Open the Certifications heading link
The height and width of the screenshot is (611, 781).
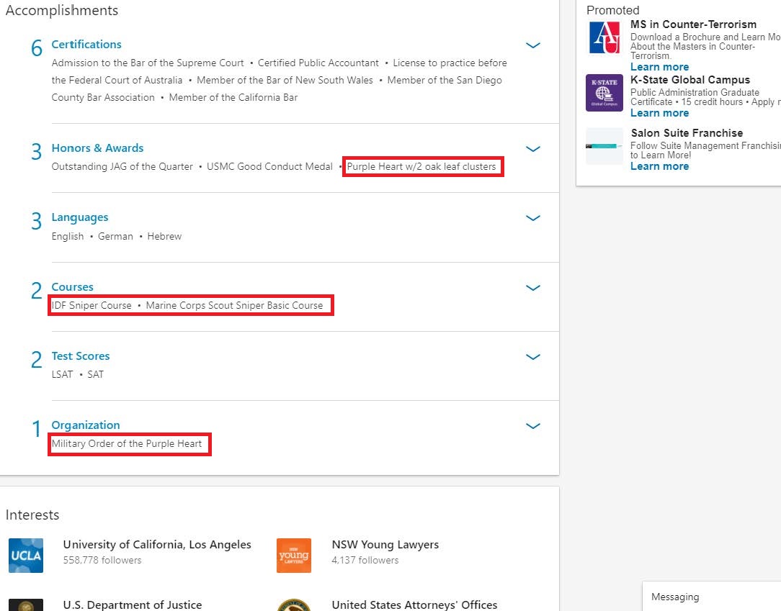pos(86,45)
